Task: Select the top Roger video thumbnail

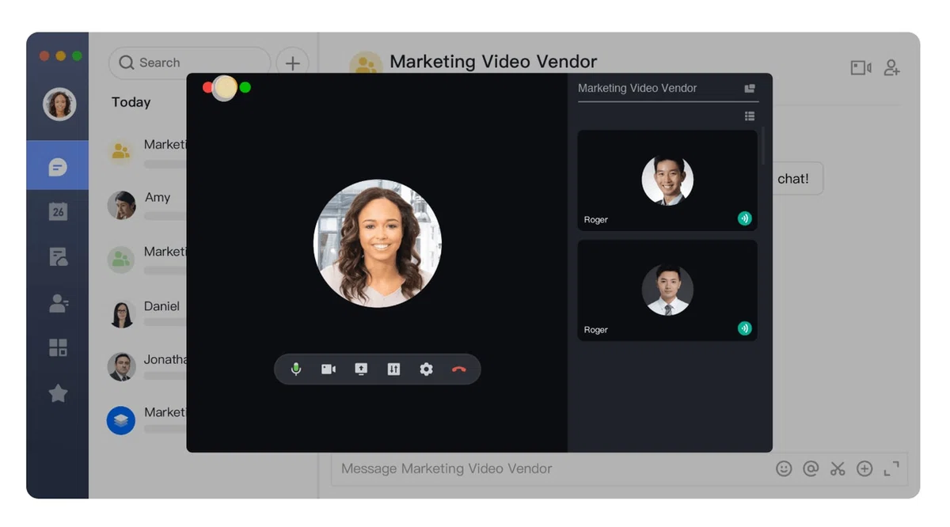Action: point(667,180)
